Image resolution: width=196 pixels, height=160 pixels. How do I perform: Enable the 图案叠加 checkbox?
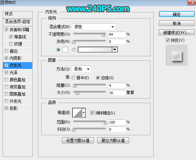[6, 94]
